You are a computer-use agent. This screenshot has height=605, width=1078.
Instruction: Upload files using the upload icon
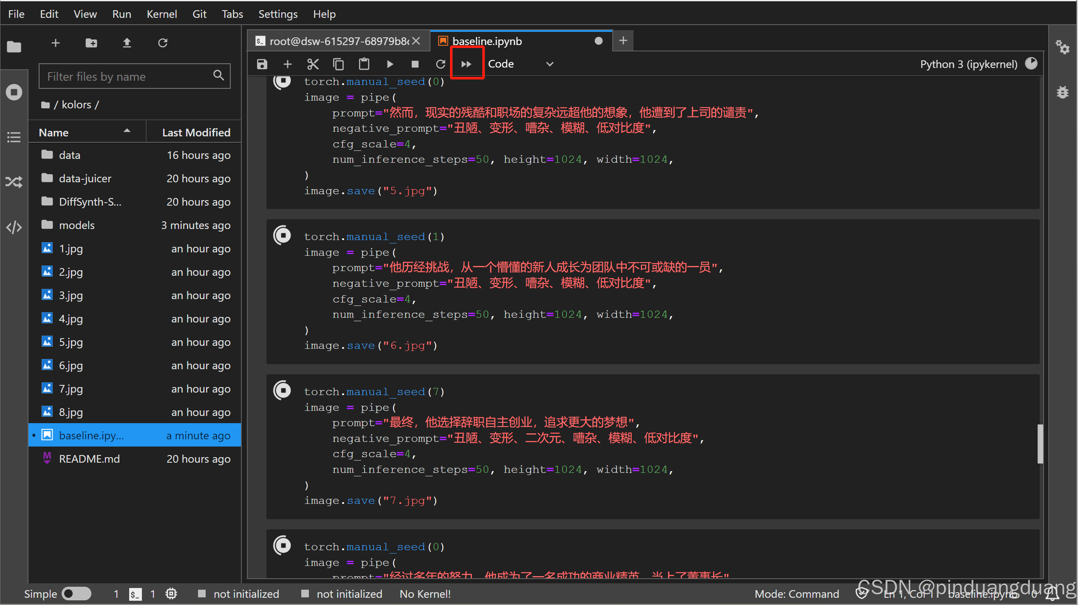(x=127, y=43)
